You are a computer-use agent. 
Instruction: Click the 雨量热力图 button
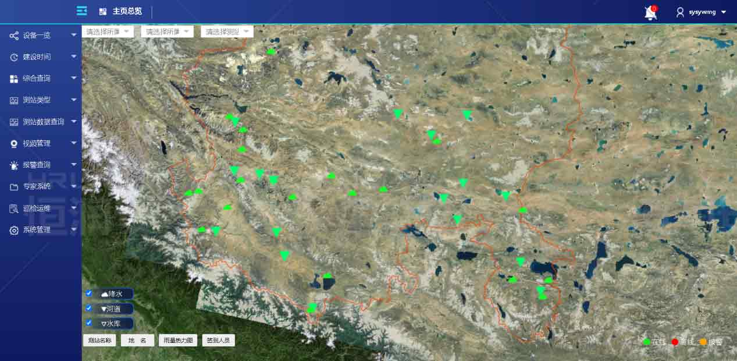[x=178, y=341]
